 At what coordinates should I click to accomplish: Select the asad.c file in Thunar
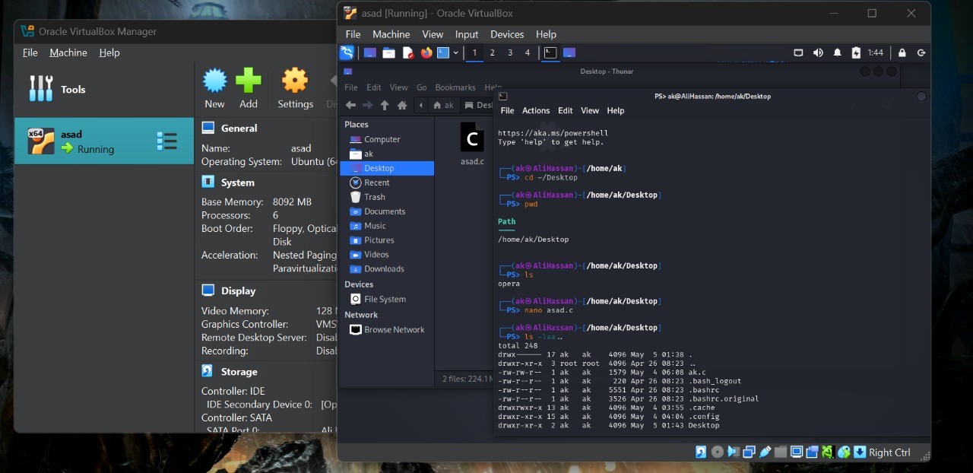coord(472,144)
